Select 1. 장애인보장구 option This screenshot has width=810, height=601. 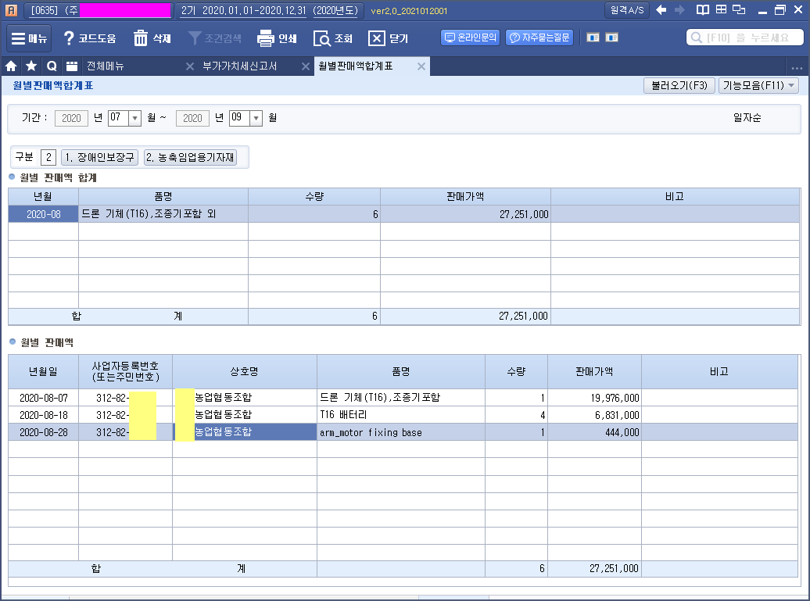99,157
